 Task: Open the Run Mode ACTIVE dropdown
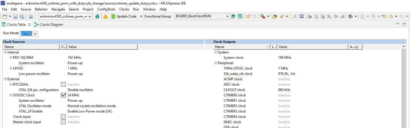click(x=29, y=34)
